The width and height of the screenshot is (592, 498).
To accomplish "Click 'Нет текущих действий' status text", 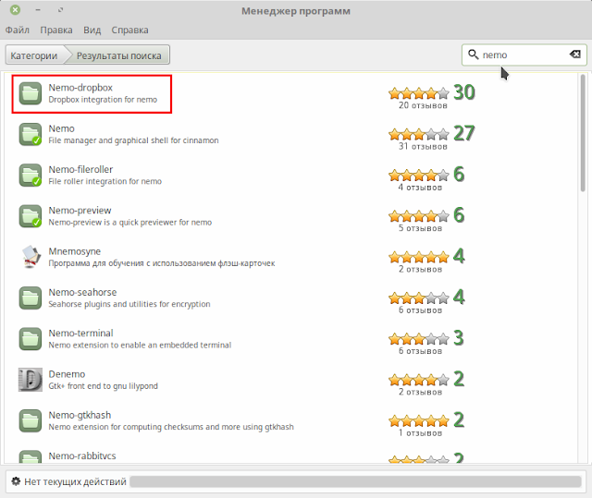I will pyautogui.click(x=75, y=481).
